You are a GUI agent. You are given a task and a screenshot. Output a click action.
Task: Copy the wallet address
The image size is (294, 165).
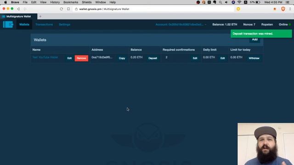pos(122,58)
